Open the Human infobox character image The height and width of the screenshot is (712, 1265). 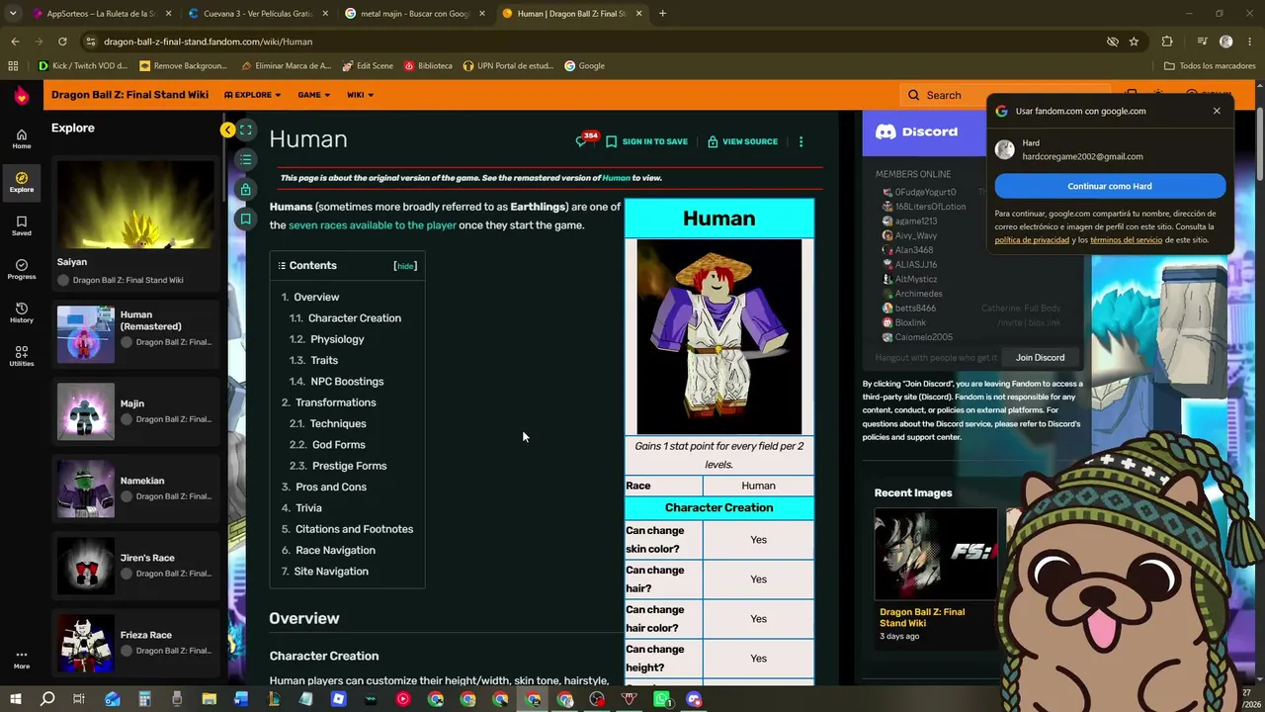tap(719, 336)
